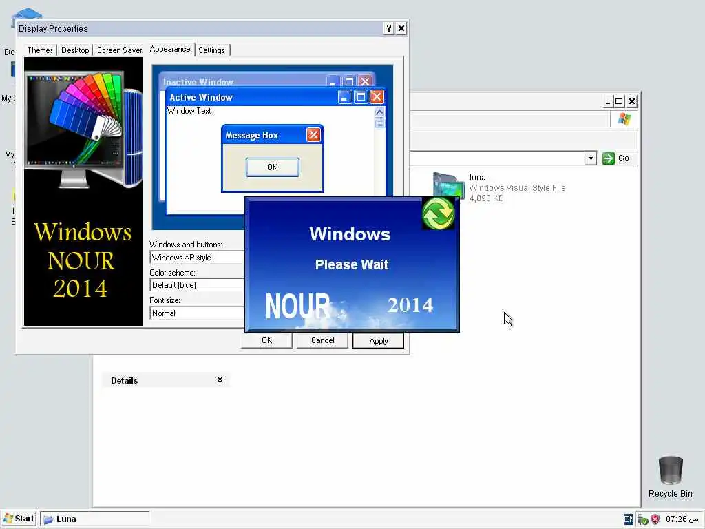The image size is (705, 529).
Task: Open the Screen Saver tab
Action: pyautogui.click(x=119, y=50)
